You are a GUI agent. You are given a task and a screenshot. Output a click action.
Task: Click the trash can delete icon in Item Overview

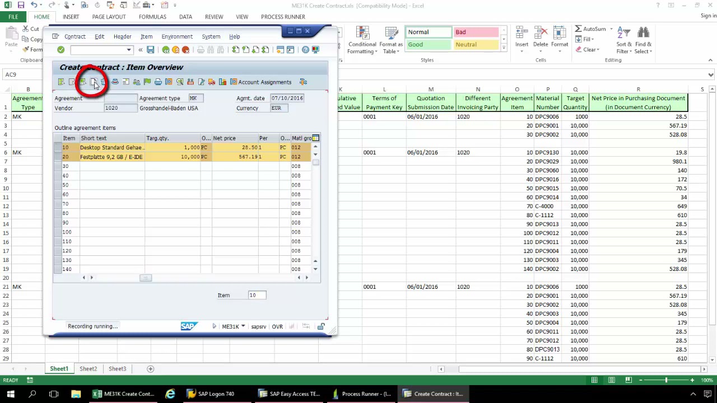click(x=103, y=82)
